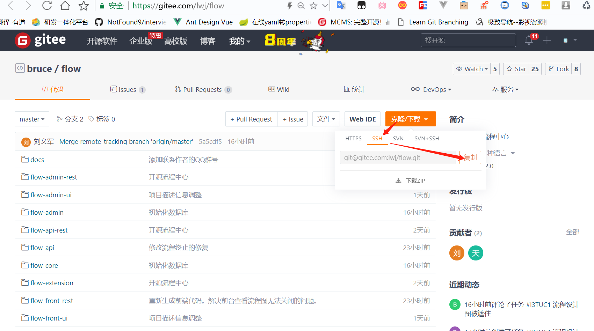Select the HTTPS clone tab

353,138
